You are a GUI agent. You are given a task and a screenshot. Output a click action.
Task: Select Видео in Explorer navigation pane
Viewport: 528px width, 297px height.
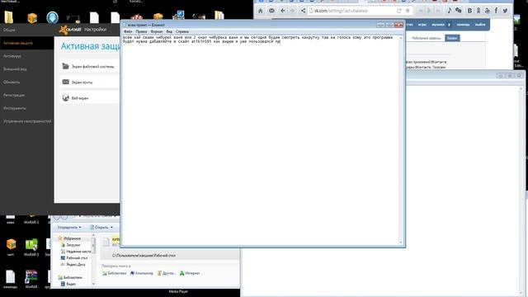68,284
